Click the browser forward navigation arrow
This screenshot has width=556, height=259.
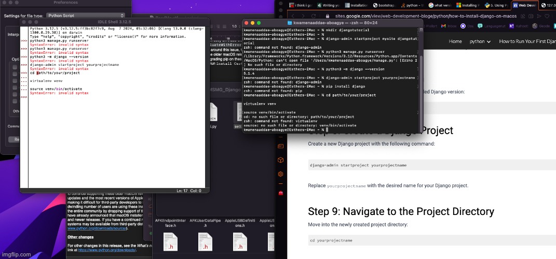coord(303,16)
